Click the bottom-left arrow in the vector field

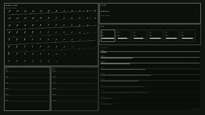tap(9, 61)
